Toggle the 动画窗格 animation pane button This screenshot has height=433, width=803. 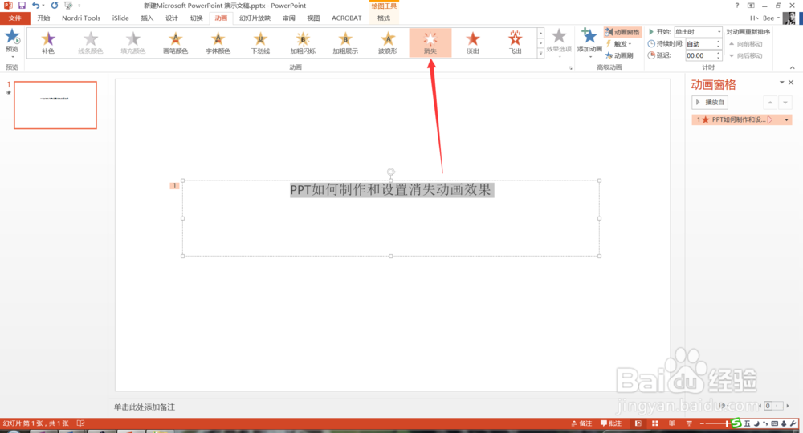tap(622, 32)
